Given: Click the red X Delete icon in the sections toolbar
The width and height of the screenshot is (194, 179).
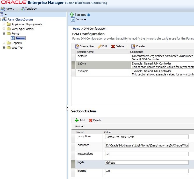Looking at the screenshot, I should pyautogui.click(x=113, y=47).
